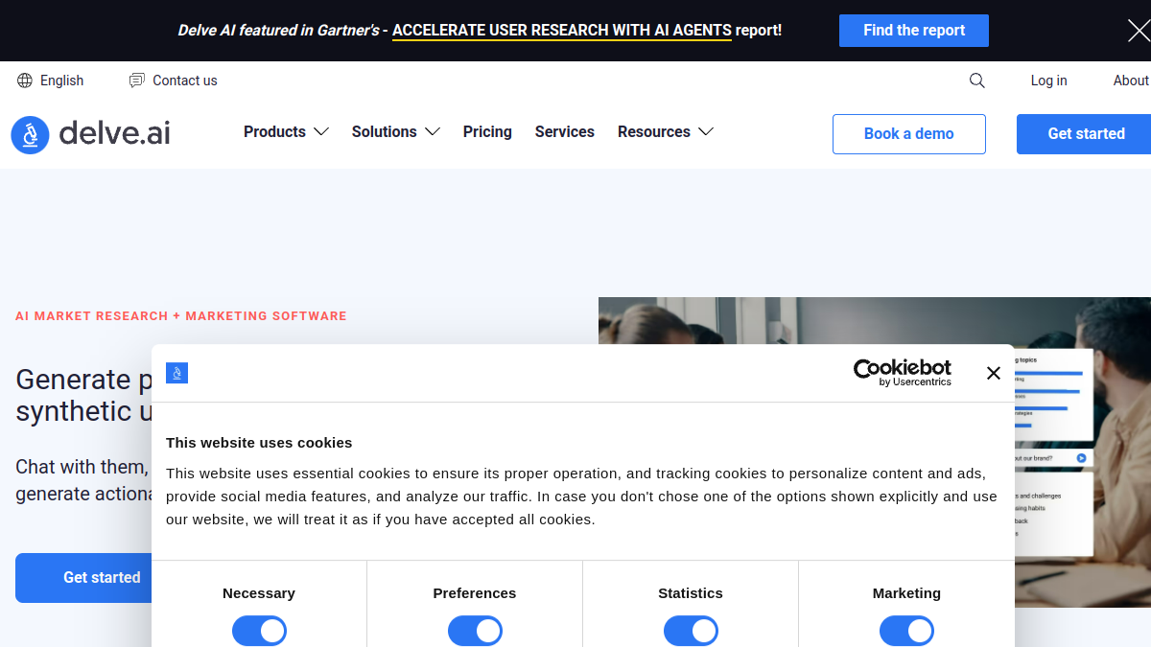
Task: Open the Resources dropdown menu
Action: (x=666, y=131)
